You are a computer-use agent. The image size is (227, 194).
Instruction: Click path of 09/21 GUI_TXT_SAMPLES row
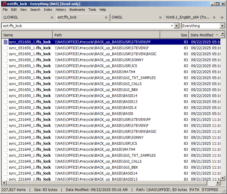[105, 155]
